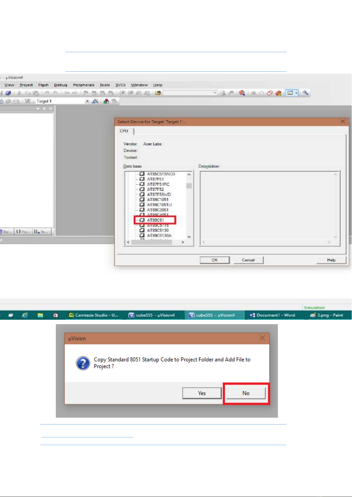Open the Manage Components colored blocks icon
Screen dimensions: 352x497
[106, 101]
